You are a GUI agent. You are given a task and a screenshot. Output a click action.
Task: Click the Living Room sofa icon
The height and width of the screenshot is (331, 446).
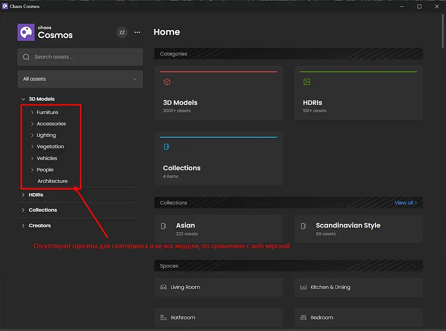coord(163,287)
